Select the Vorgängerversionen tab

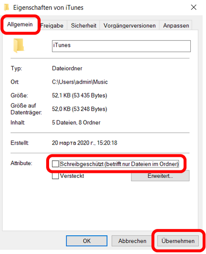tap(129, 26)
